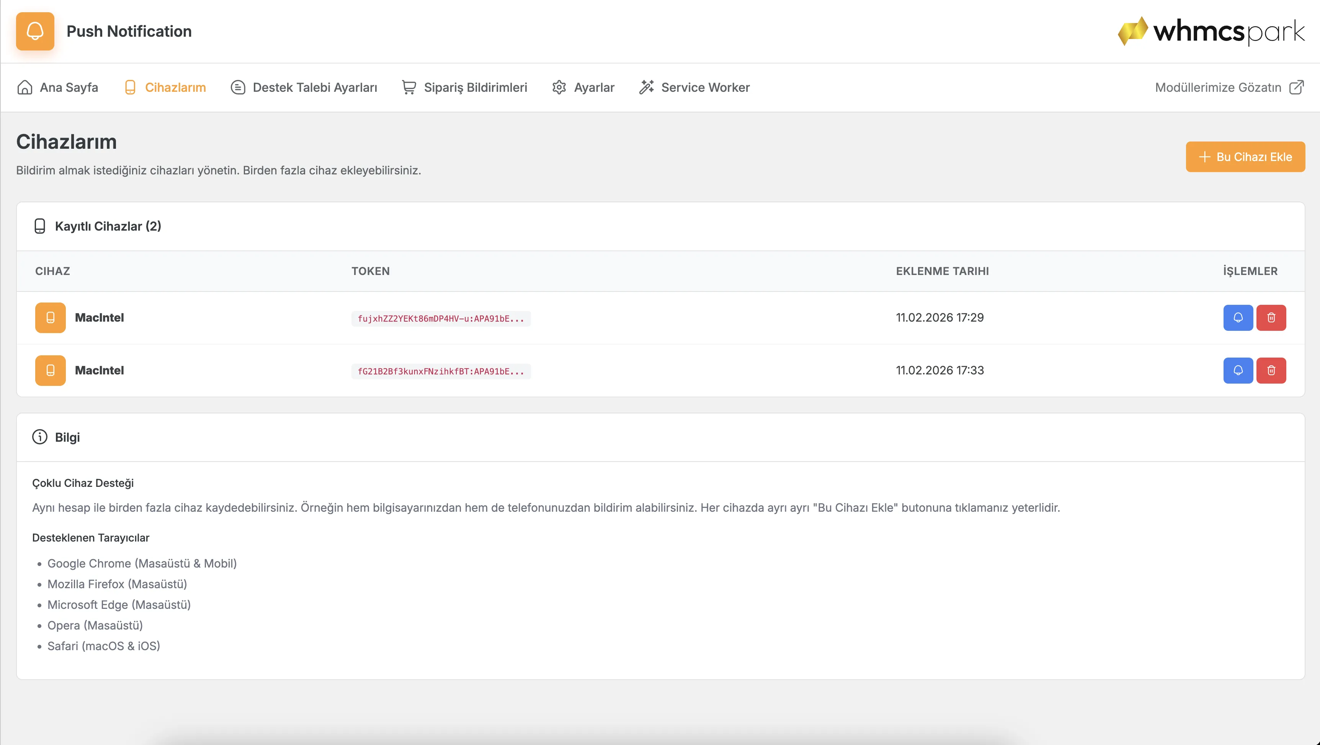Click MacIntel name in the 17:33 row

(x=100, y=370)
